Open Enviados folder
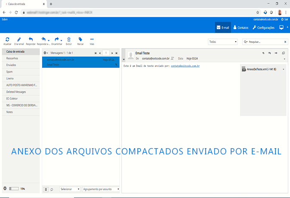The image size is (290, 198). (21, 65)
